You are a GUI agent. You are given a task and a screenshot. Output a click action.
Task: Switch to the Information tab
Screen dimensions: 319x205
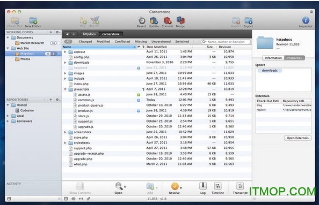point(273,58)
